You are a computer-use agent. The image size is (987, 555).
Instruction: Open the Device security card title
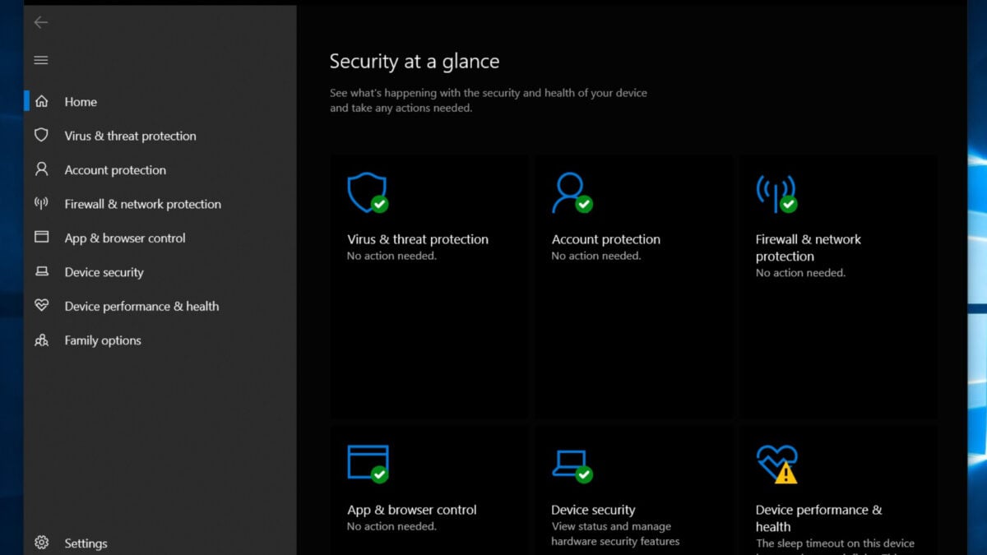593,510
